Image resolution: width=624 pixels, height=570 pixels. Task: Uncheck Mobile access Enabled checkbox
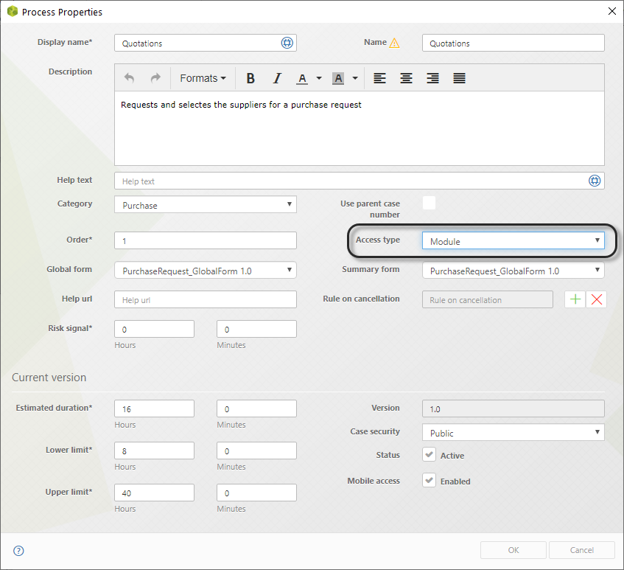(x=429, y=480)
